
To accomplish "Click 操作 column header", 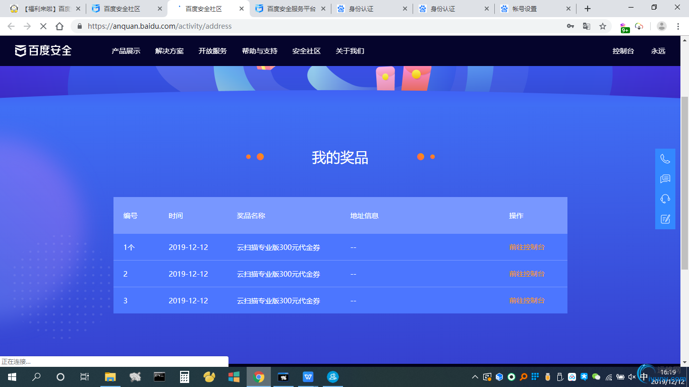I will [516, 216].
